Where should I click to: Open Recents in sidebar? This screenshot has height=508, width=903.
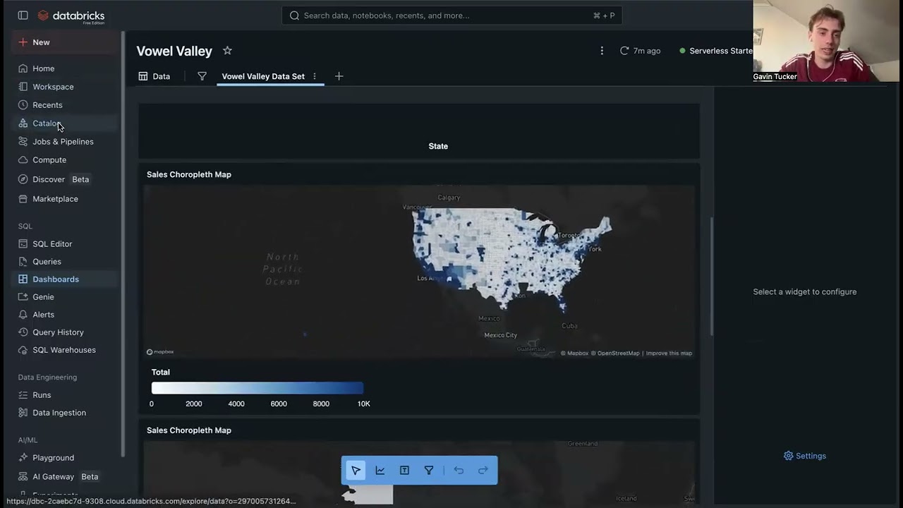66,105
